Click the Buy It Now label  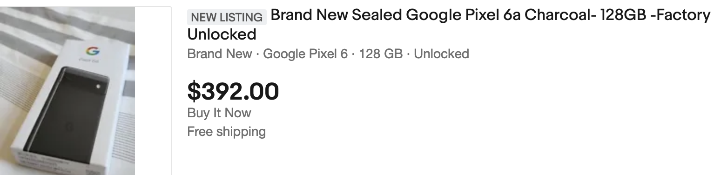click(x=219, y=113)
